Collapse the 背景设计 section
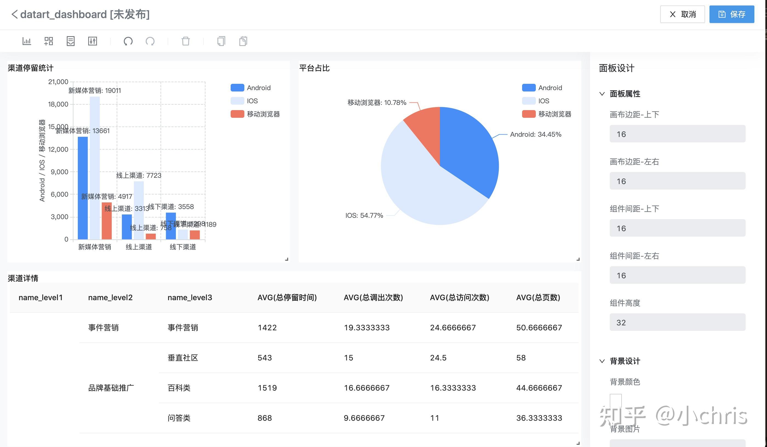 (x=602, y=361)
